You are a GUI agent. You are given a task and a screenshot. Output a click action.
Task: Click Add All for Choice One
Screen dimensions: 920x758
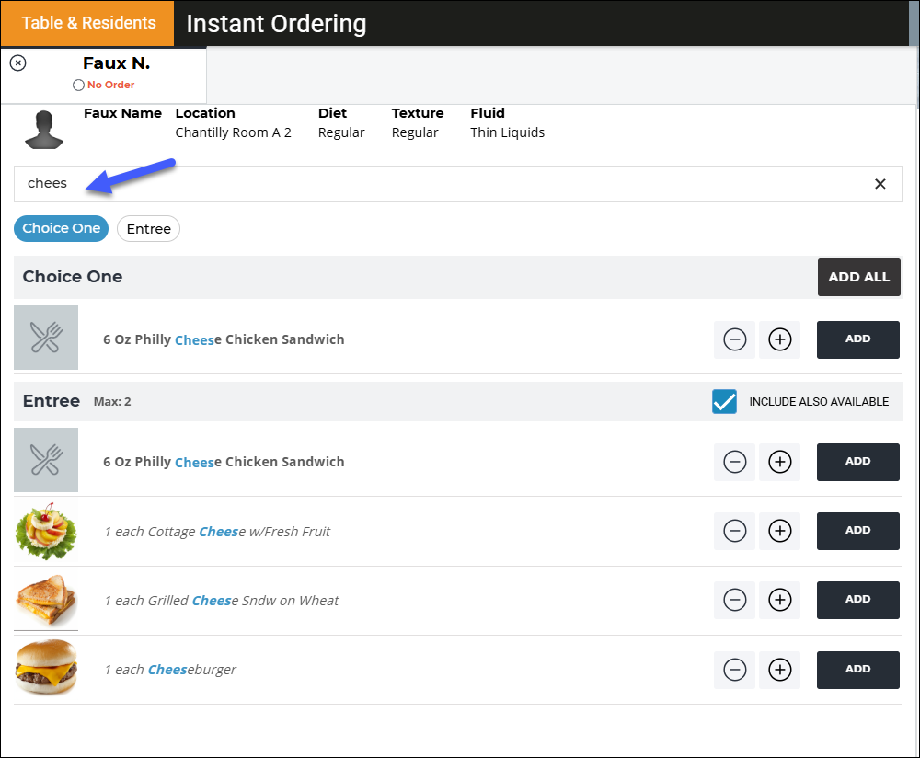coord(858,277)
